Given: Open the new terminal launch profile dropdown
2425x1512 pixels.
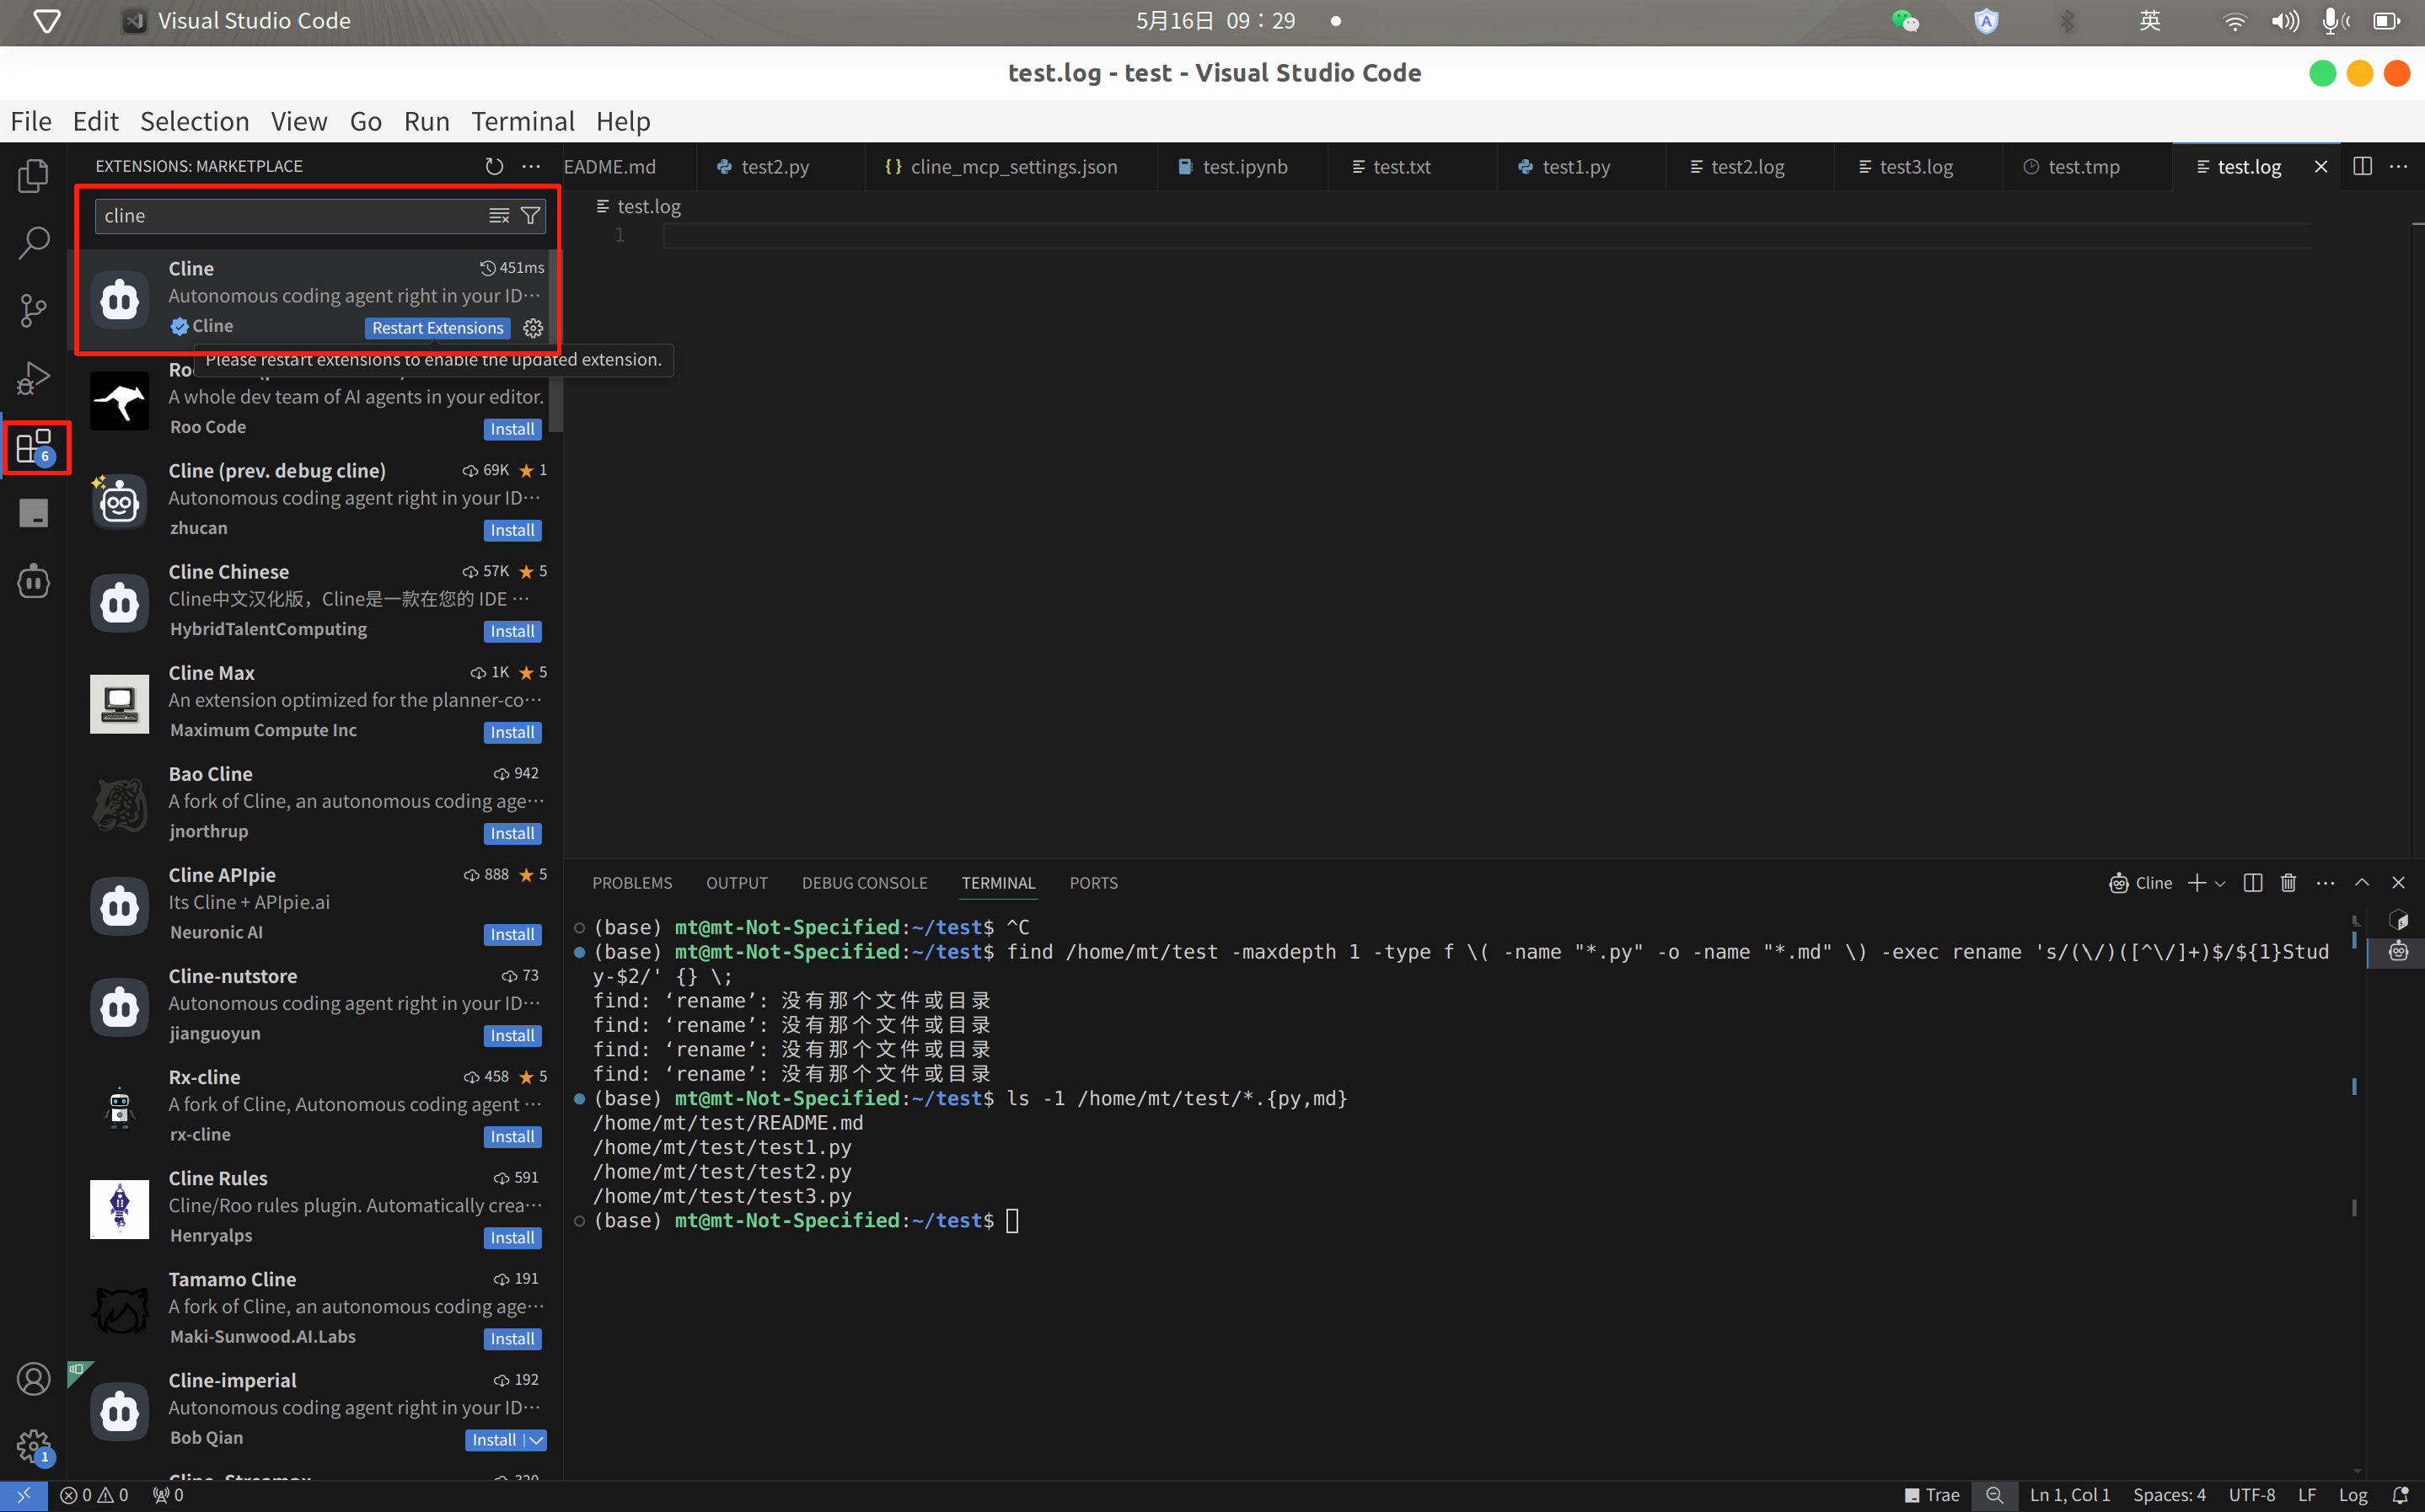Looking at the screenshot, I should [2221, 882].
